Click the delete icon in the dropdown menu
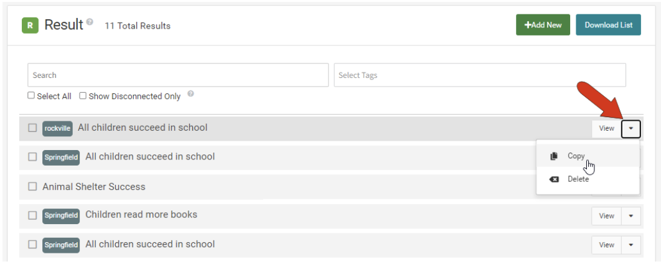 click(x=554, y=179)
